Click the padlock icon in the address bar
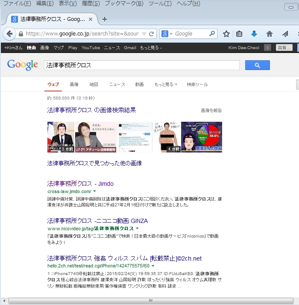 pyautogui.click(x=21, y=34)
